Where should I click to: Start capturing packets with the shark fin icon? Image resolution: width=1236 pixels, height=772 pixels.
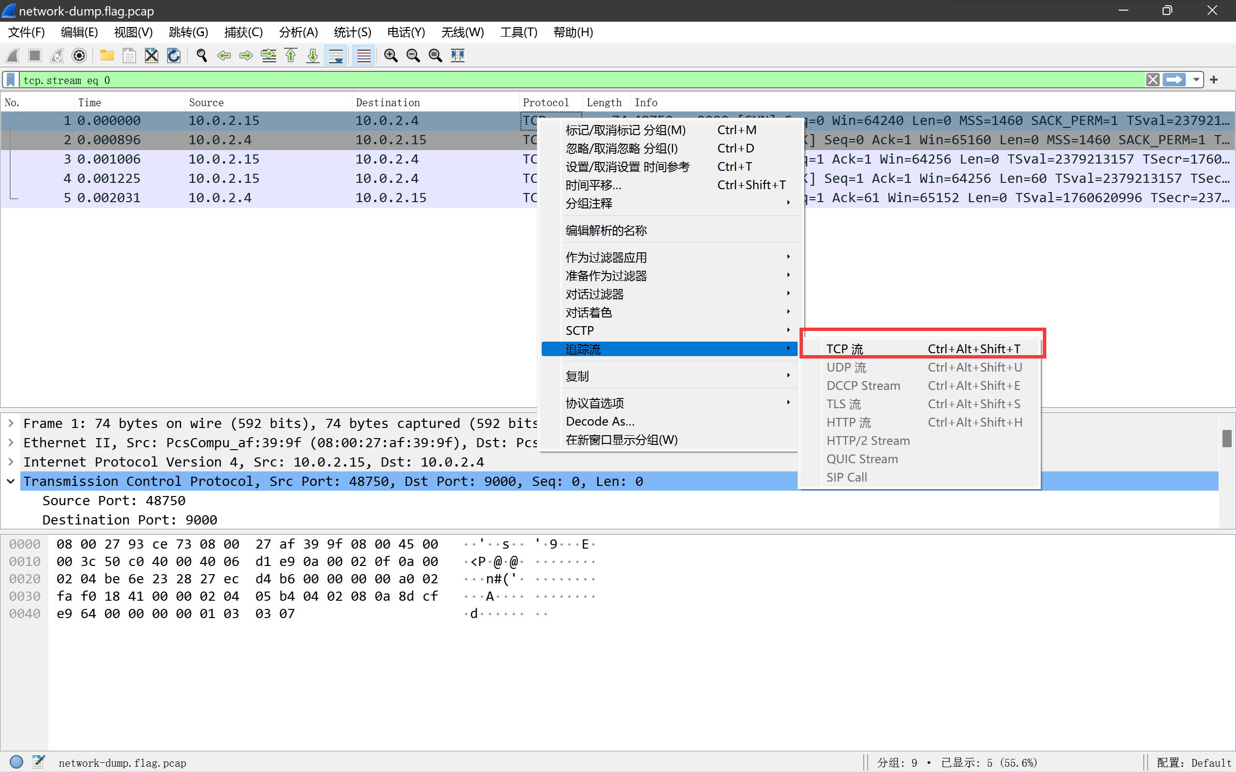pos(12,55)
